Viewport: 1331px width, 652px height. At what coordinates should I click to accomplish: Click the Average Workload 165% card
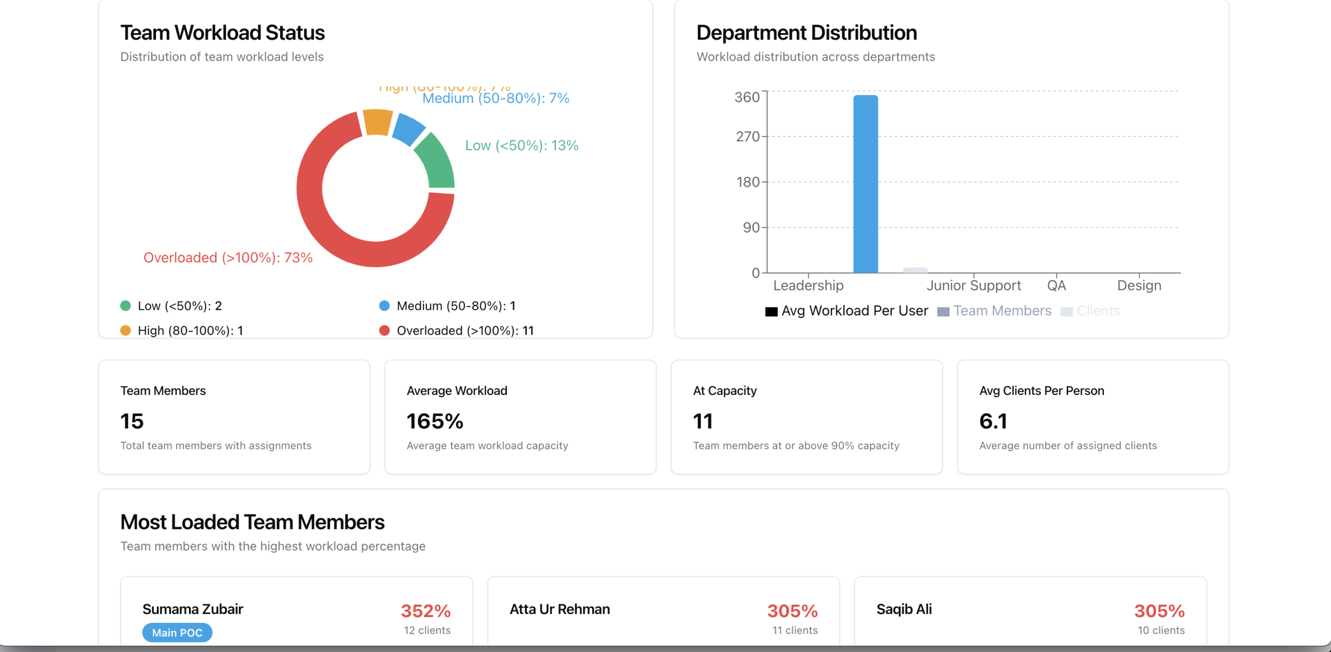pyautogui.click(x=520, y=417)
